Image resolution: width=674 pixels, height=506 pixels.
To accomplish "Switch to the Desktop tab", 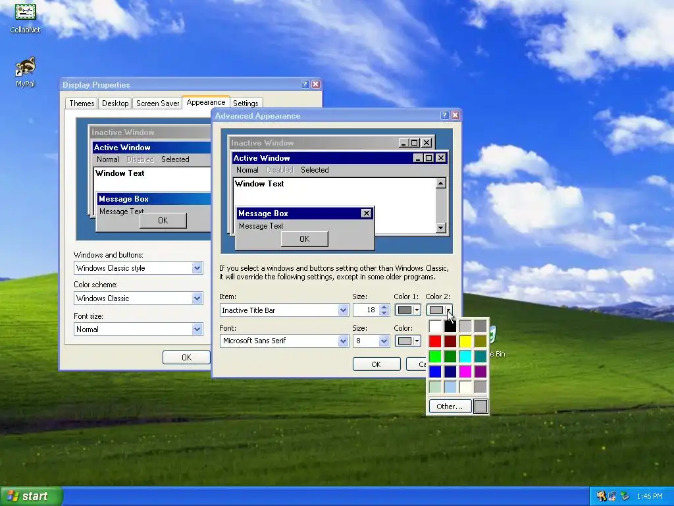I will tap(115, 103).
